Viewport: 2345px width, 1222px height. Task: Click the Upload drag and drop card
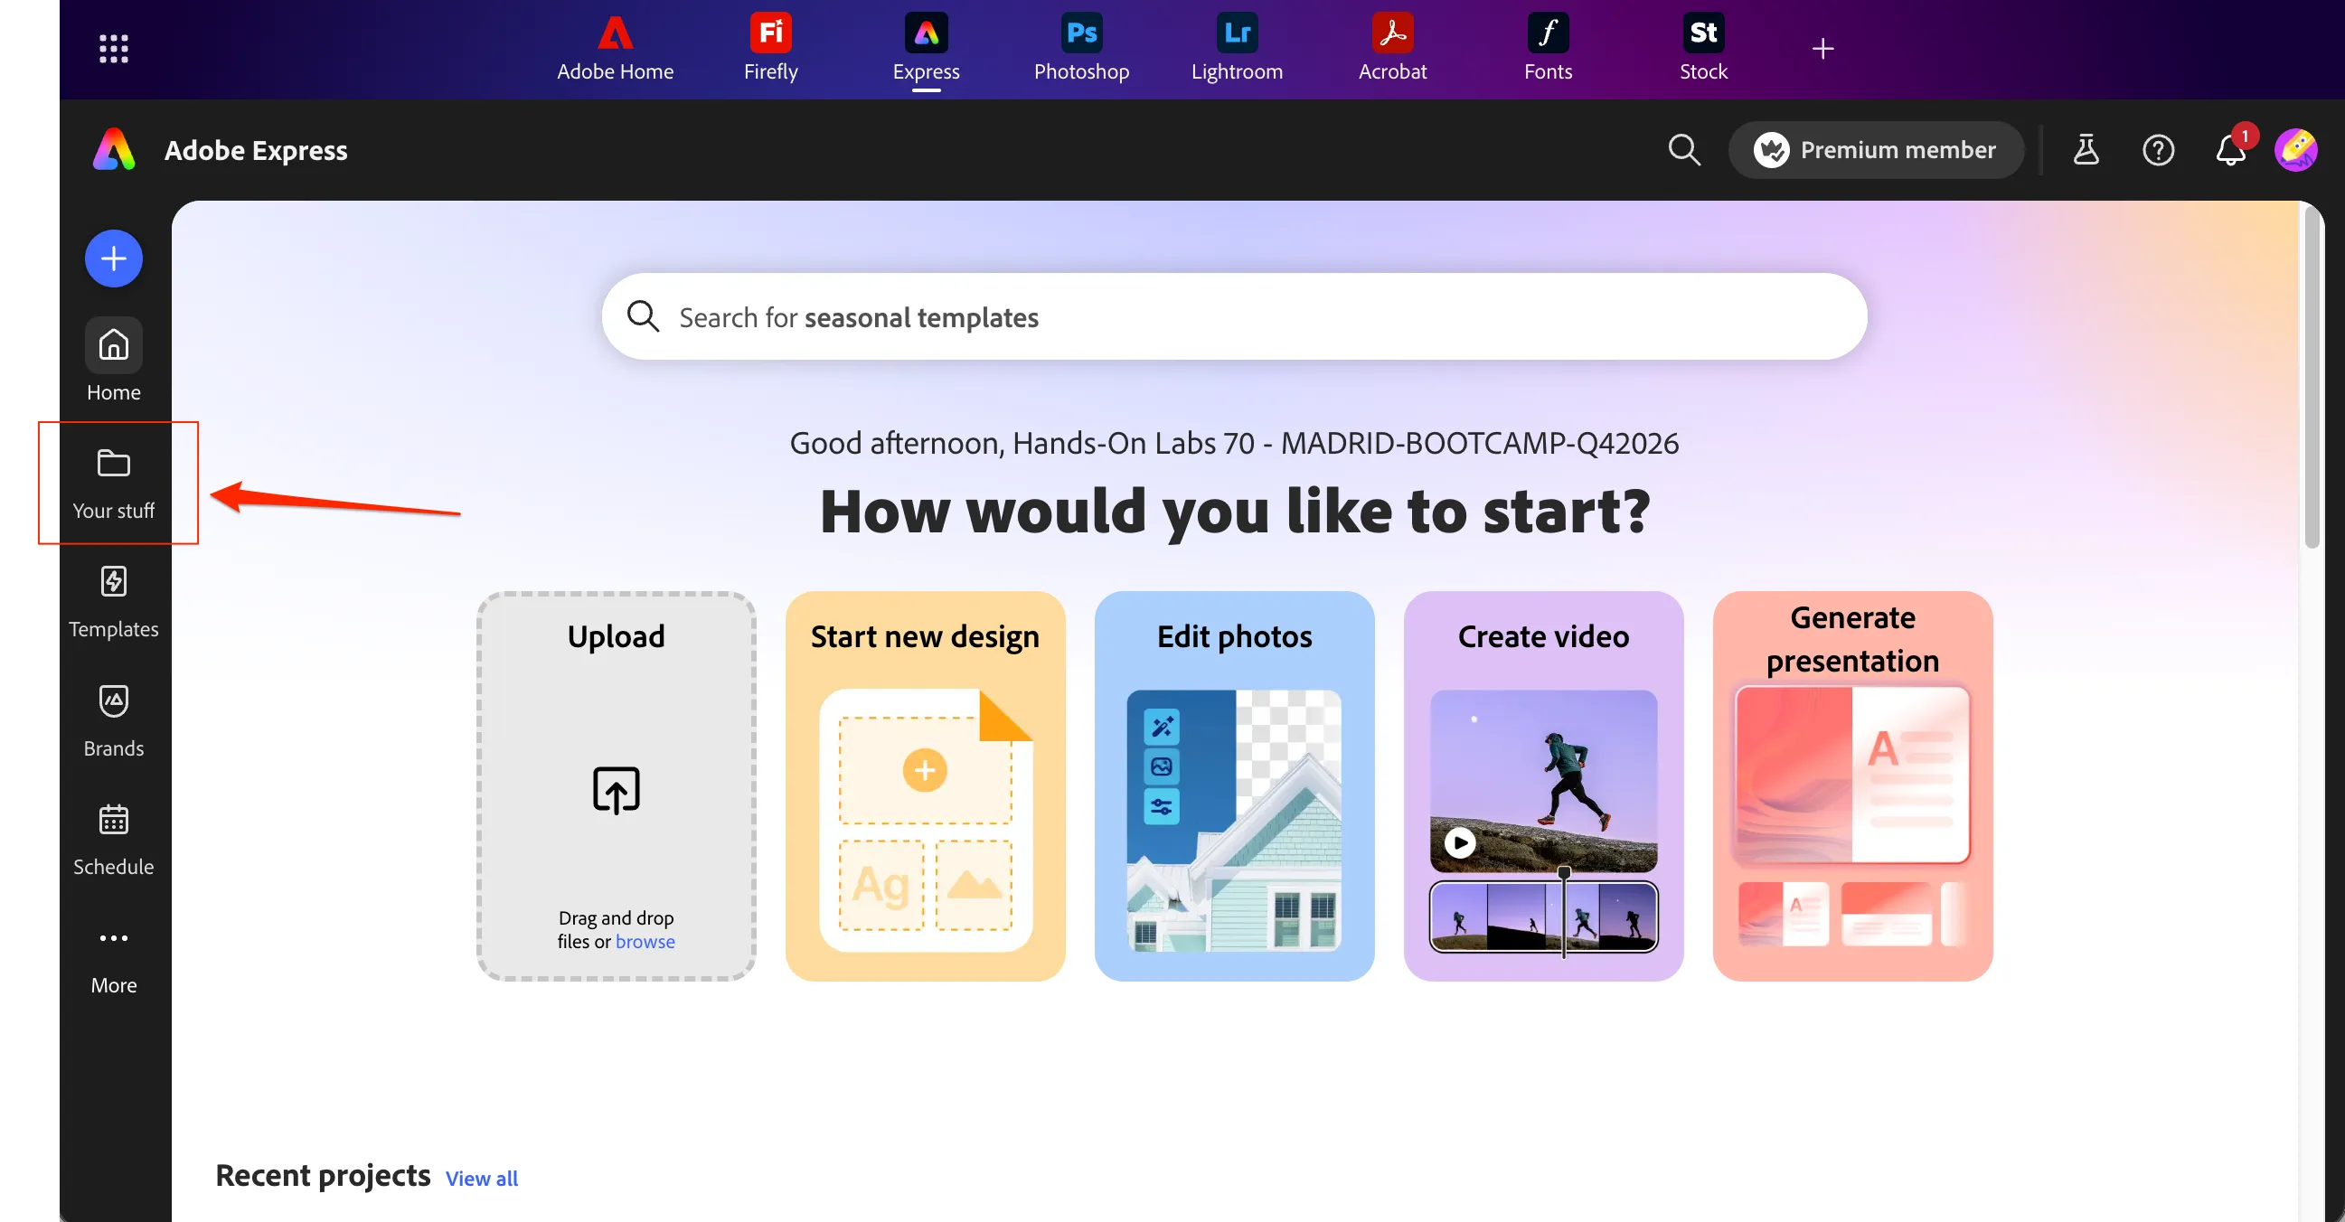617,786
